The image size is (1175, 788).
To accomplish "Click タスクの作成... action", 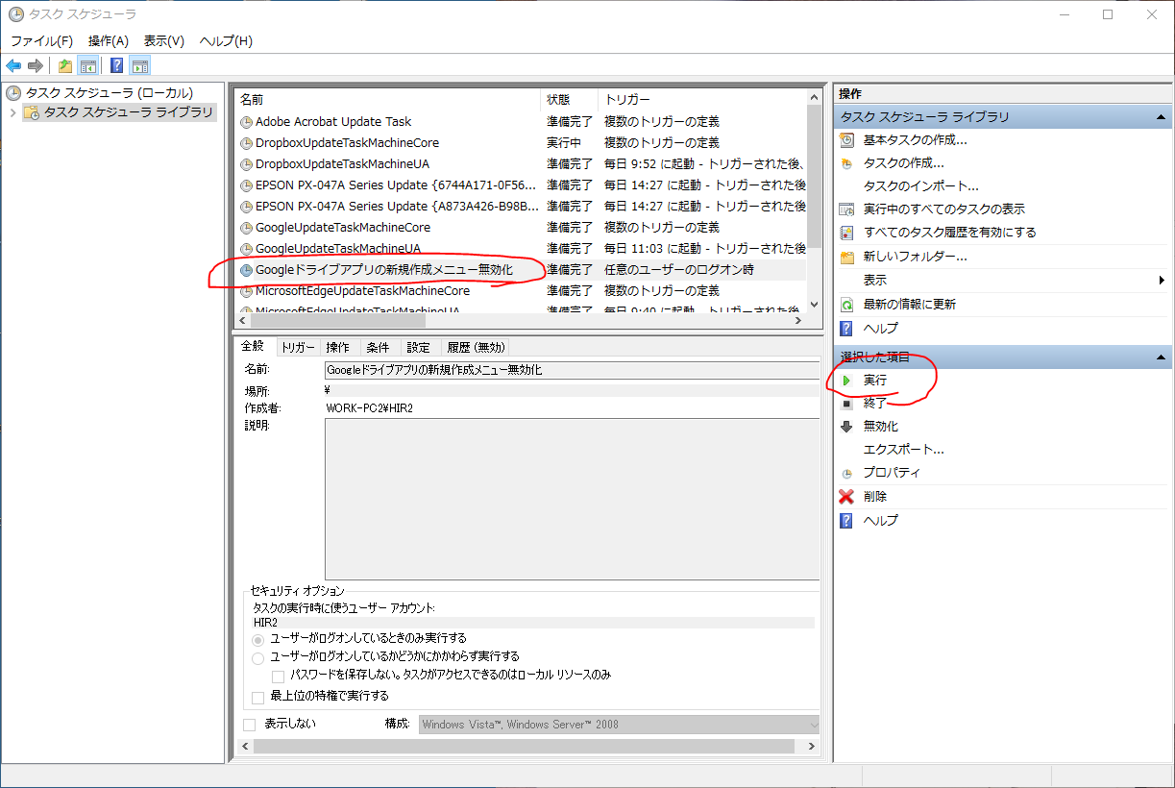I will (903, 162).
